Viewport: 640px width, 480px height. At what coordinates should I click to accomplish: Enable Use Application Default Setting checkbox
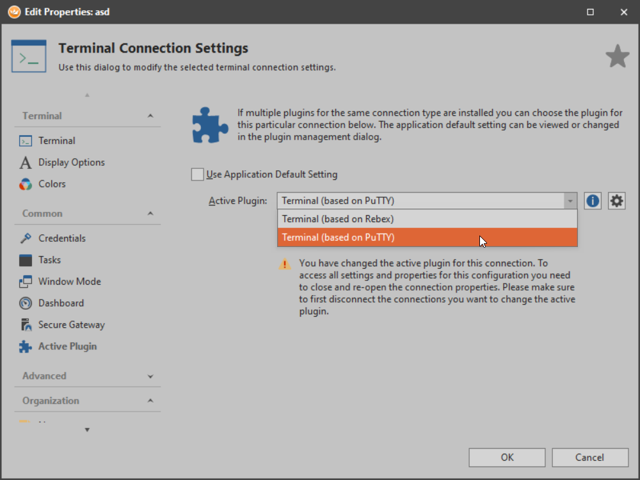point(198,174)
